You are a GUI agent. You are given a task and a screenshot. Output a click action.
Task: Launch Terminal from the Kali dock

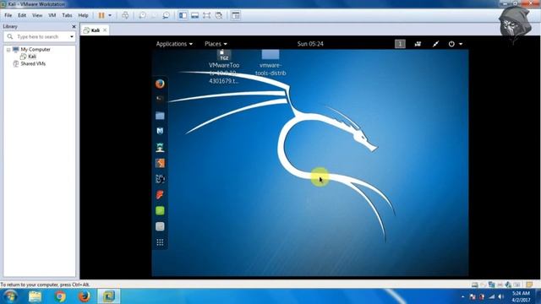pos(160,100)
